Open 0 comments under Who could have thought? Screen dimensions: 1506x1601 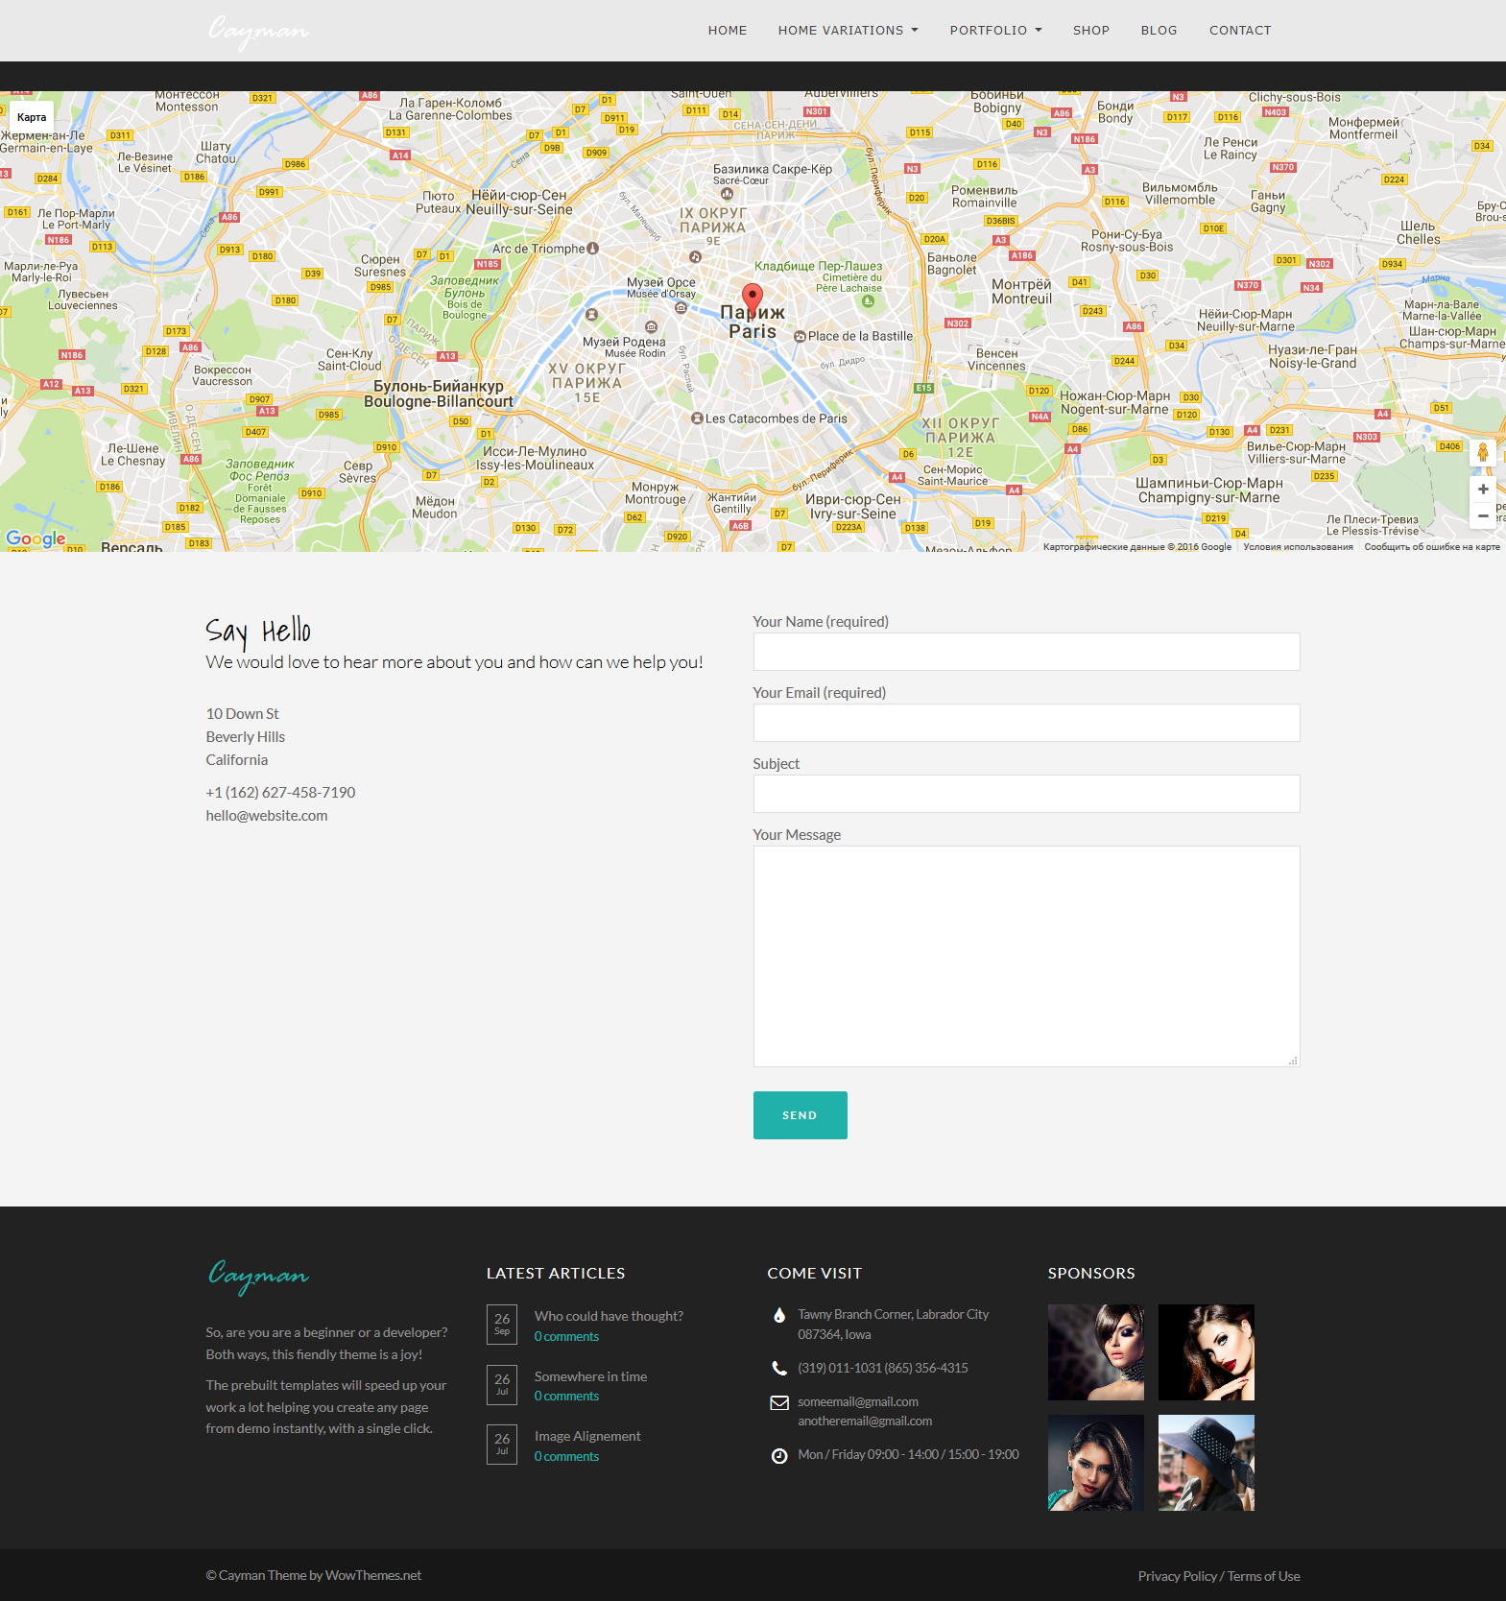pos(566,1337)
